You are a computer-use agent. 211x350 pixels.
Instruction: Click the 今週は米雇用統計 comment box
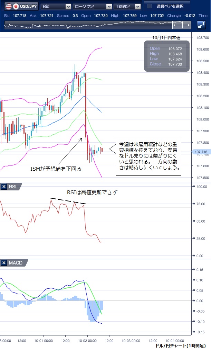(148, 156)
